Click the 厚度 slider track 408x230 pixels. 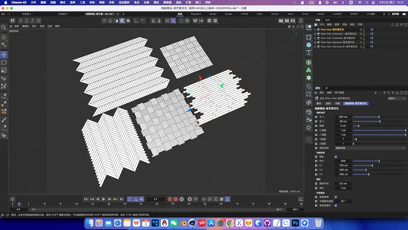pyautogui.click(x=379, y=126)
